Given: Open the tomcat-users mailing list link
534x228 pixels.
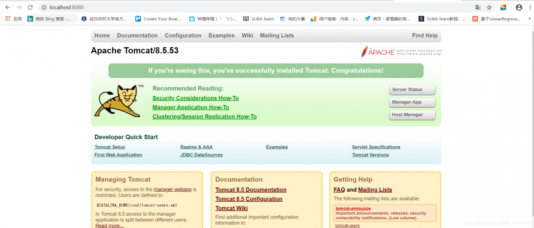Looking at the screenshot, I should (x=348, y=225).
